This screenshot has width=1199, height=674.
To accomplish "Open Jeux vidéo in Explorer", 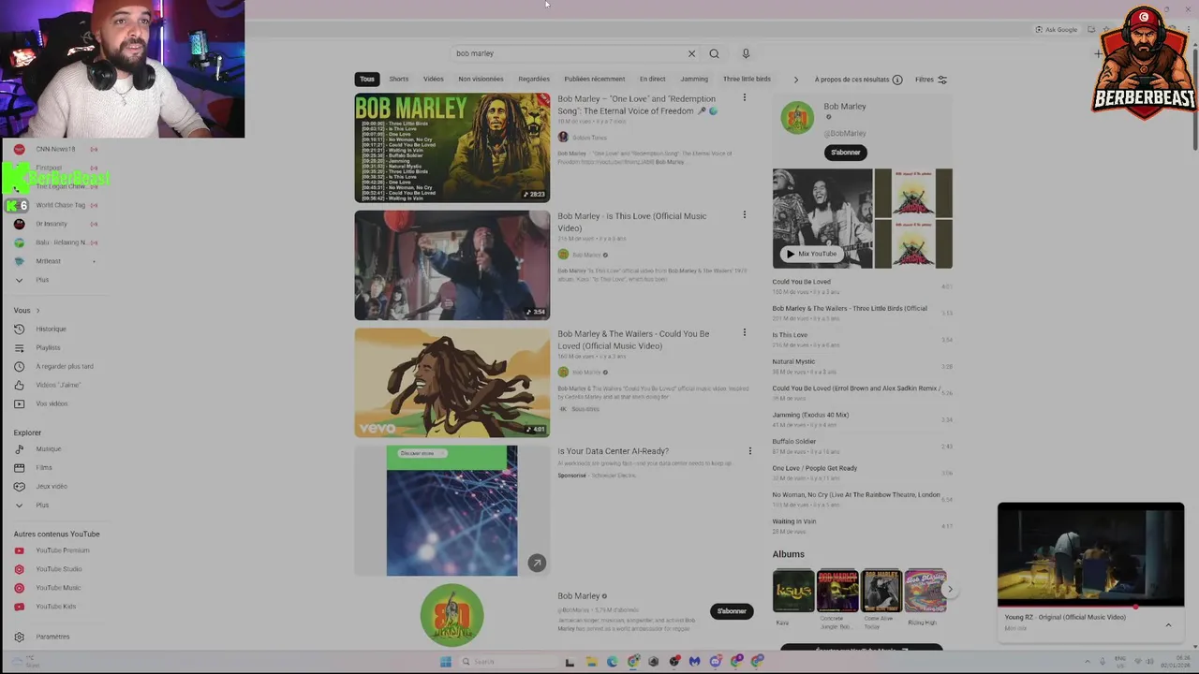I will (x=52, y=487).
